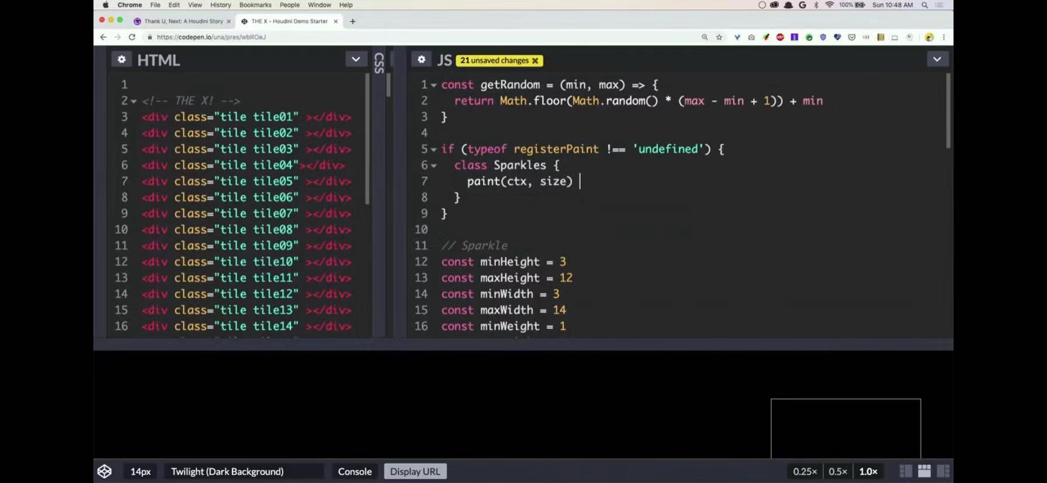Go back to previous page
Image resolution: width=1047 pixels, height=483 pixels.
click(x=103, y=37)
